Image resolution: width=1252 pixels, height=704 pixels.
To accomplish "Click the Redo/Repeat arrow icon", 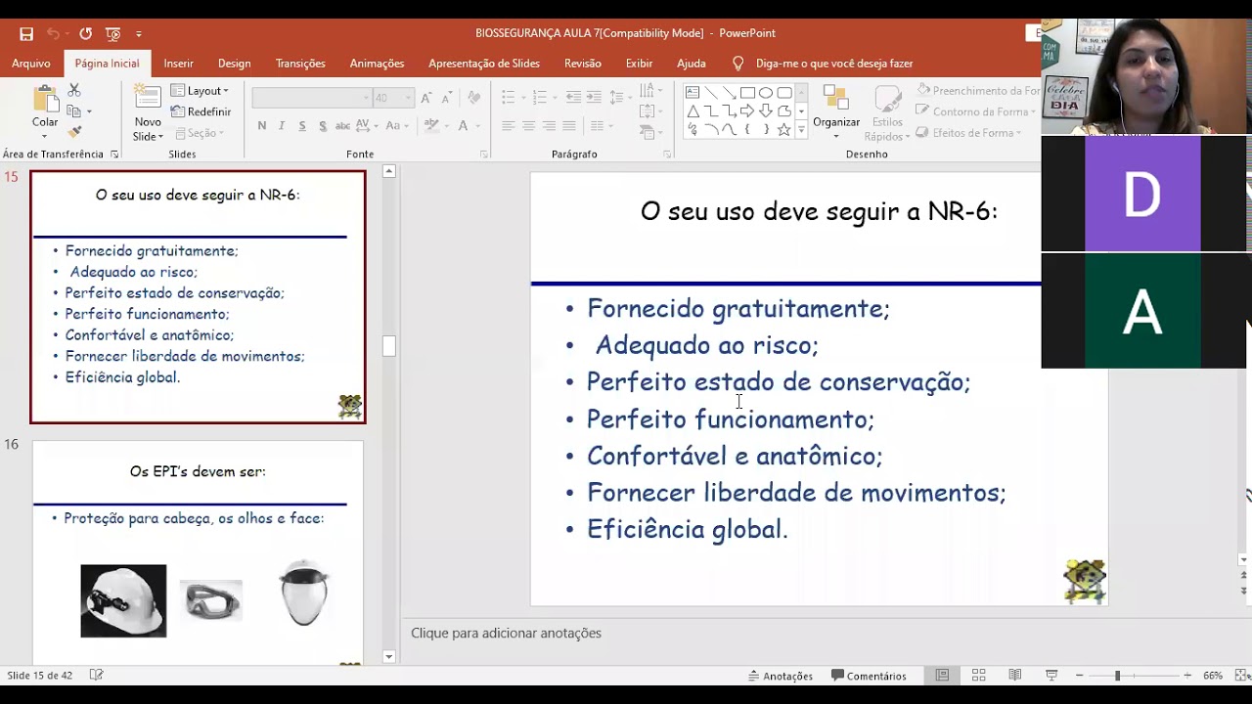I will 85,33.
